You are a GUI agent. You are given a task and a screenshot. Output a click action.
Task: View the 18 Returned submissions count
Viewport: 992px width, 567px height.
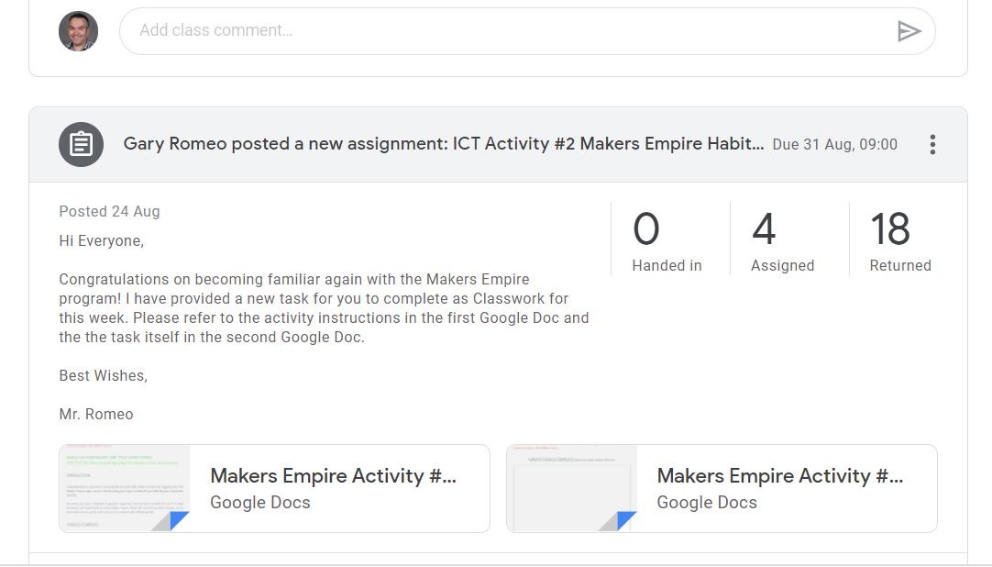[x=900, y=240]
